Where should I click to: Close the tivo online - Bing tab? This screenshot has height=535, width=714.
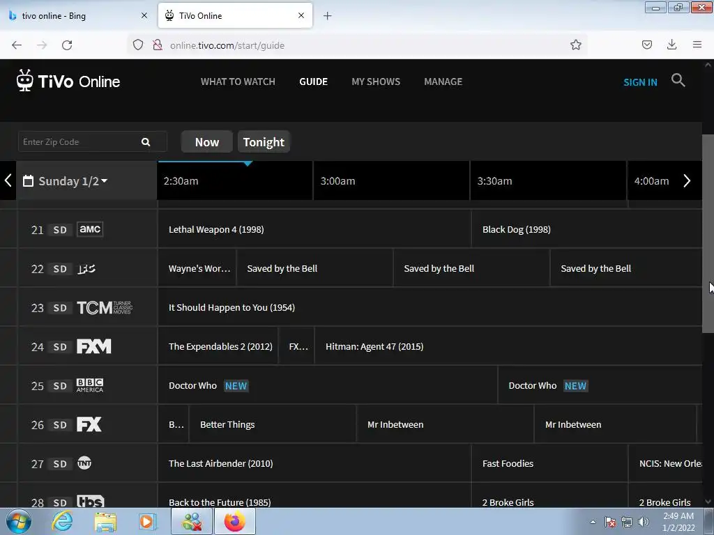144,15
